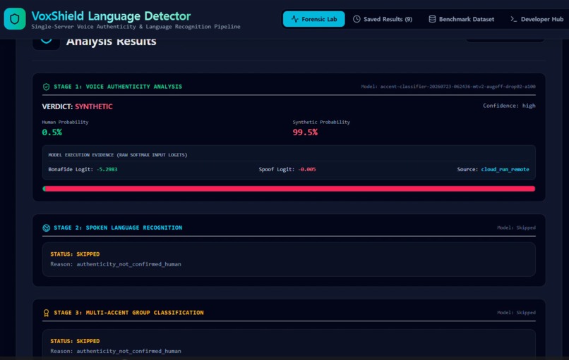This screenshot has height=360, width=569.
Task: Click the database icon beside Benchmark Dataset
Action: pos(432,19)
